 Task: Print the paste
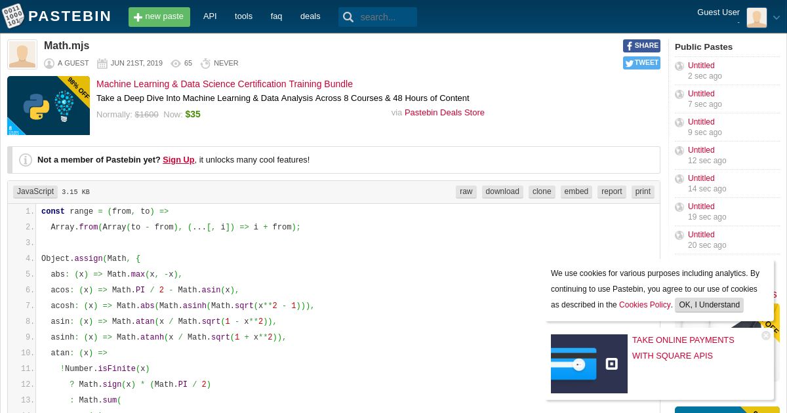pyautogui.click(x=643, y=191)
